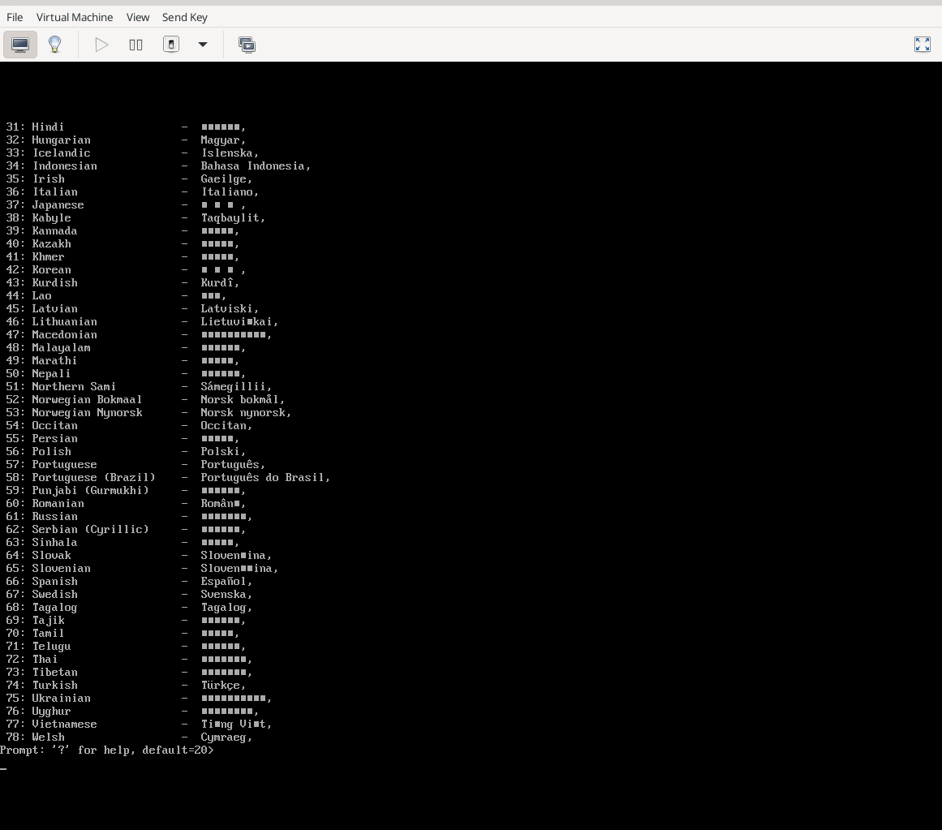The width and height of the screenshot is (942, 830).
Task: Open the Virtual Machine menu
Action: (75, 17)
